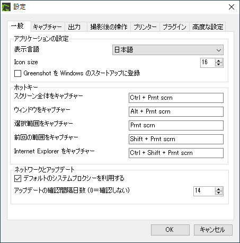Click the Internet Explorer capture hotkey field
Image resolution: width=240 pixels, height=243 pixels.
[x=176, y=153]
